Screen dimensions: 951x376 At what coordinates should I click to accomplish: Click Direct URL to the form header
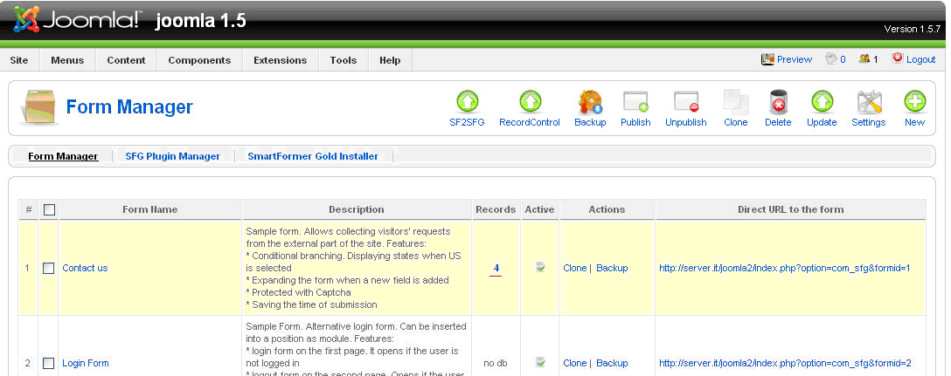point(791,209)
